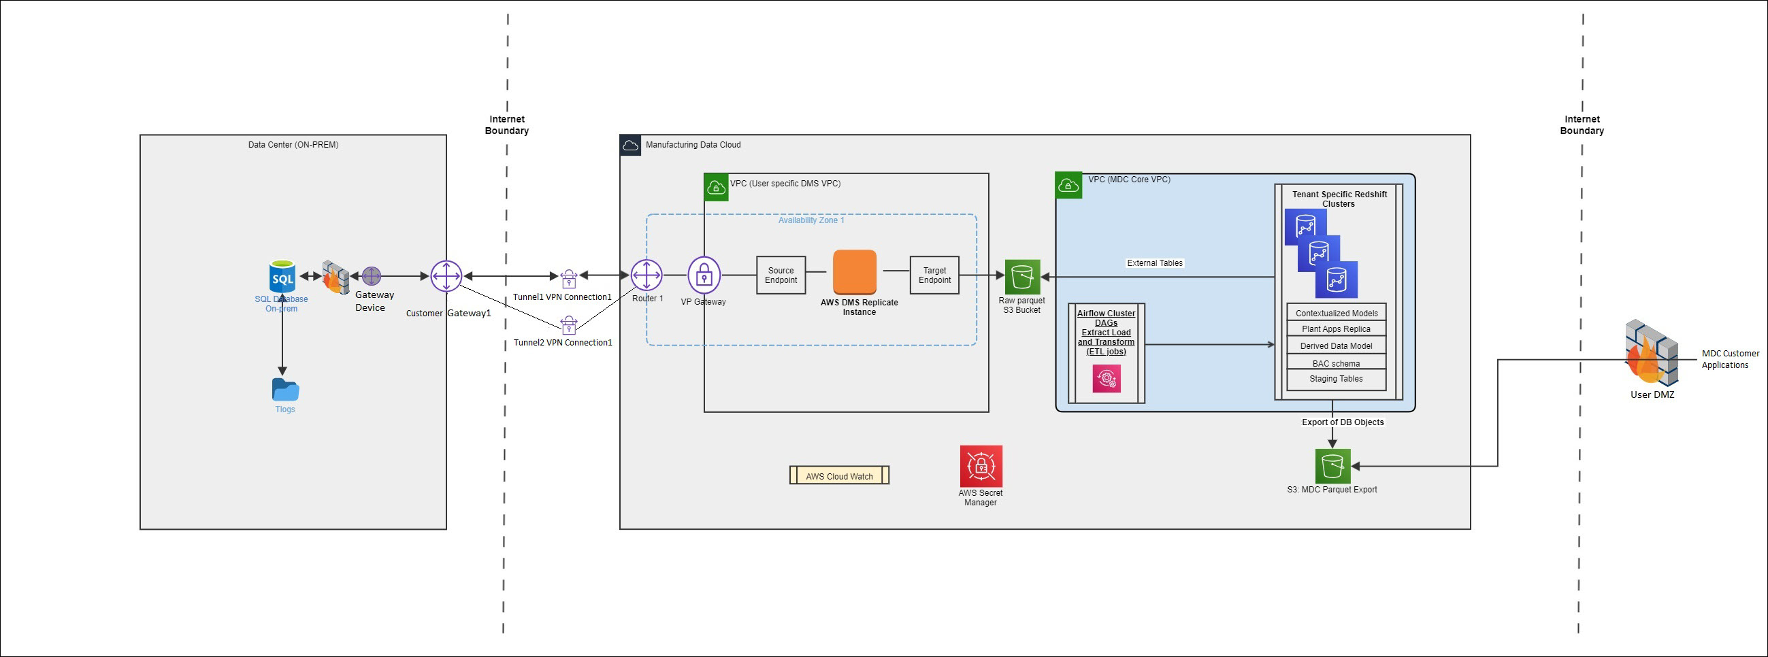Select the MDC Customer Applications label
Image resolution: width=1768 pixels, height=657 pixels.
point(1731,359)
